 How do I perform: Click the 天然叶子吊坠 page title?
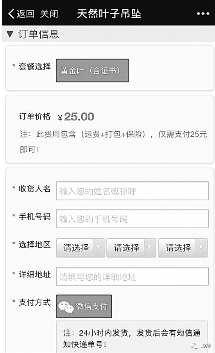click(109, 14)
